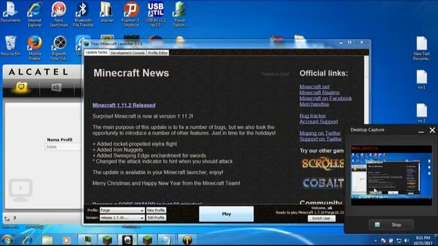438x246 pixels.
Task: Click the grey grid icon in the Alcatel toolbar
Action: (56, 87)
